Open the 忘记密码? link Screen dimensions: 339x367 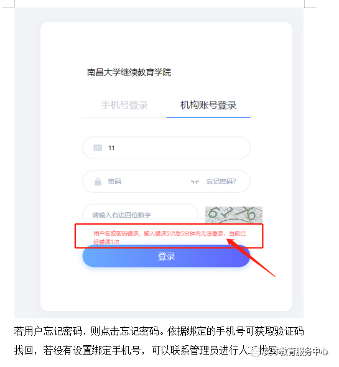click(221, 182)
